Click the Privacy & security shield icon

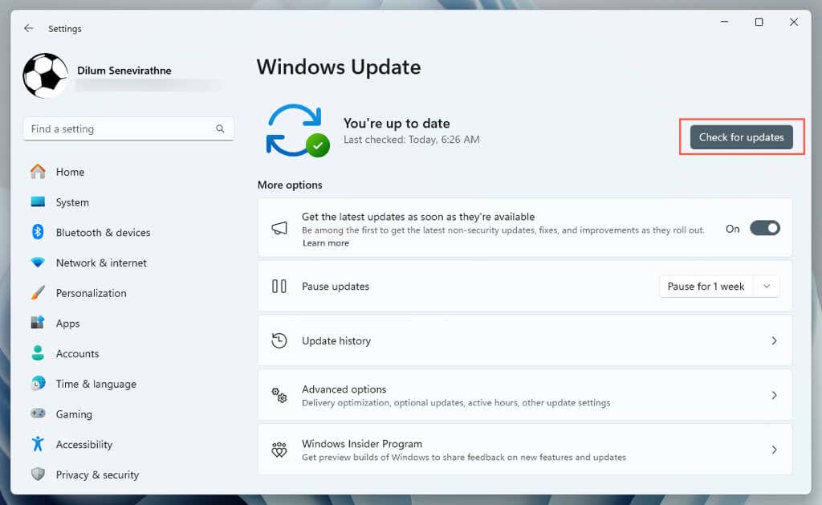(38, 474)
